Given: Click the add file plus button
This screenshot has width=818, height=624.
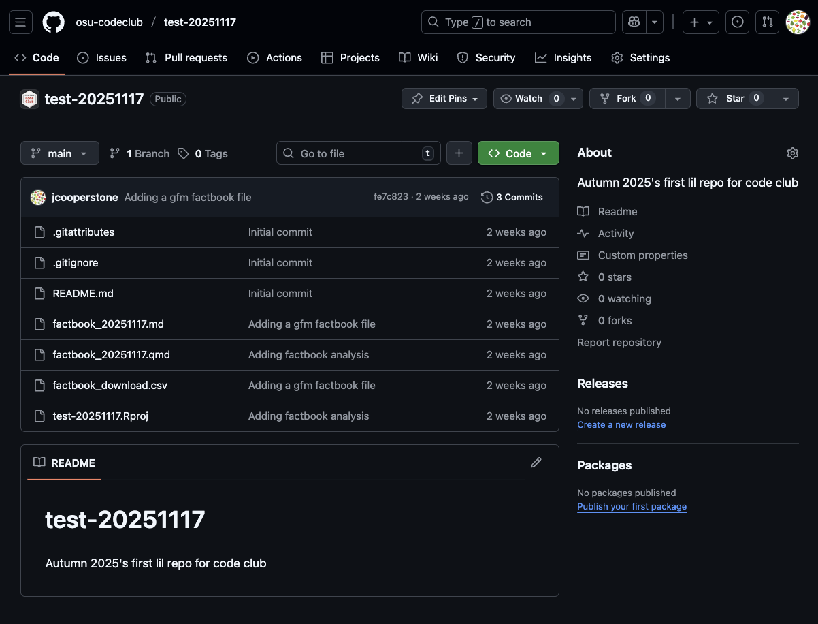Looking at the screenshot, I should pyautogui.click(x=459, y=153).
